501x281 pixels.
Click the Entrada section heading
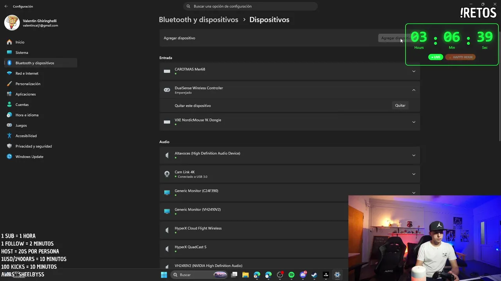(x=166, y=58)
